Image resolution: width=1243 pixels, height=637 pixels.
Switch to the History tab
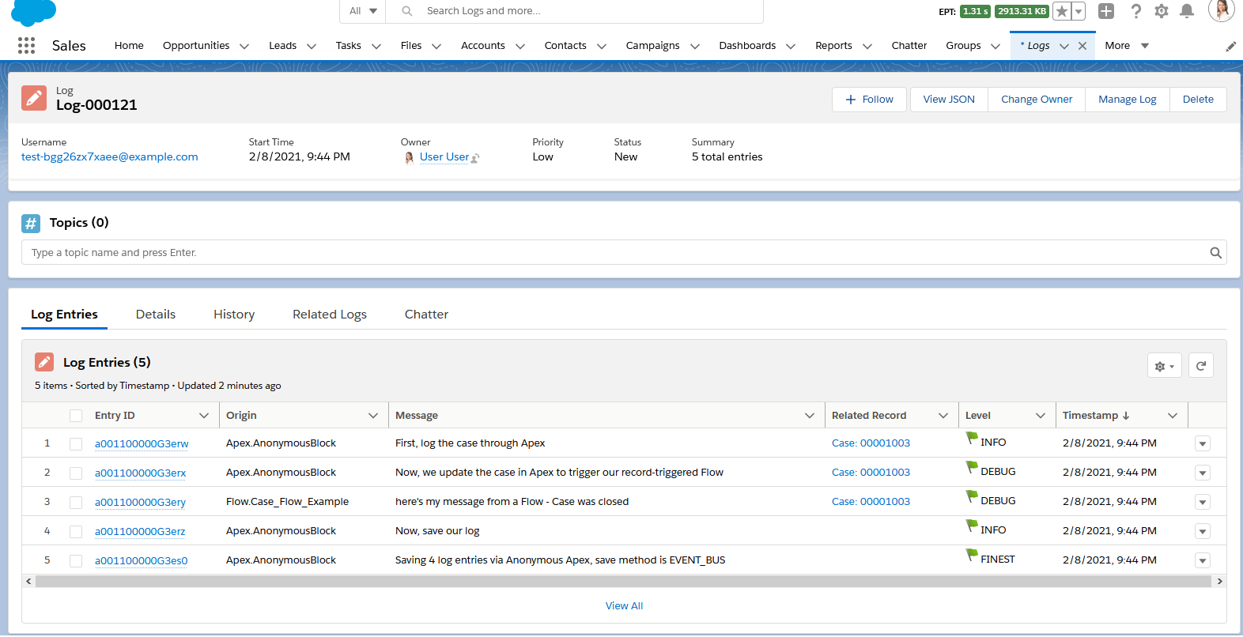click(234, 315)
